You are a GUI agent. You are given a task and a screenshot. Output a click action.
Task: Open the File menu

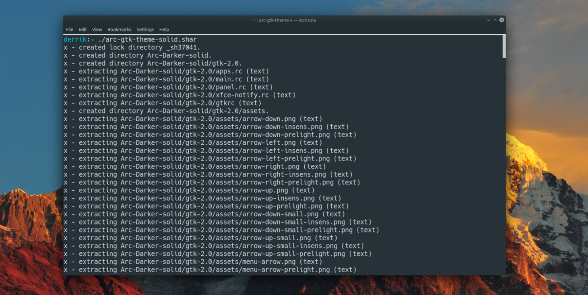point(69,29)
